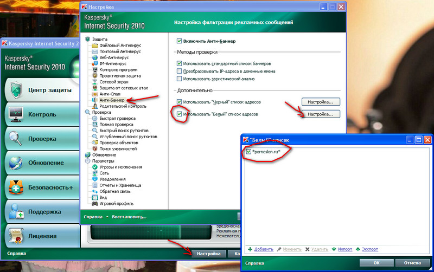Open the Поддержка section

click(x=42, y=211)
